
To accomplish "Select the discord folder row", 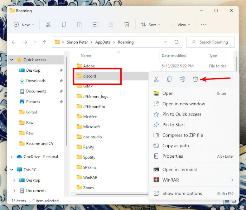I will tap(112, 76).
